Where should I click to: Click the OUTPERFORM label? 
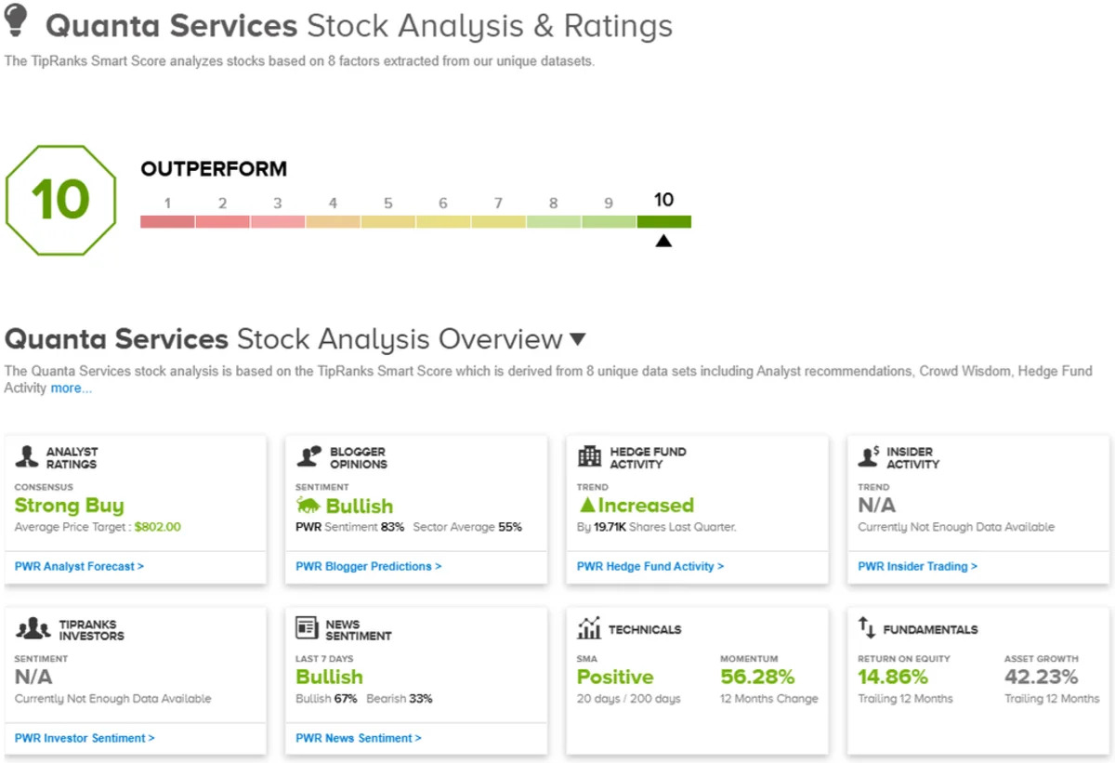click(x=214, y=169)
